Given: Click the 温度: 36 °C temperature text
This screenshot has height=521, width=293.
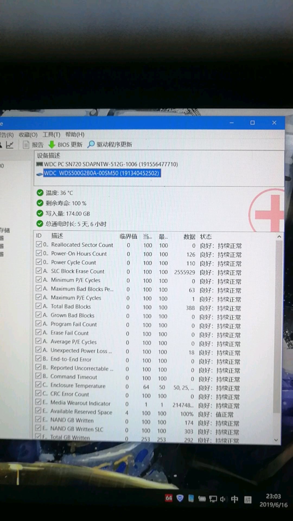Looking at the screenshot, I should (59, 193).
